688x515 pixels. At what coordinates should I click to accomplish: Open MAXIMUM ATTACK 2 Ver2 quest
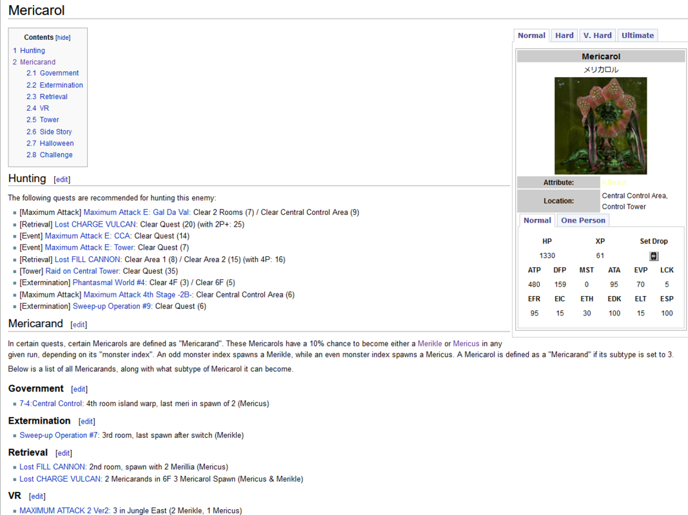(x=65, y=510)
